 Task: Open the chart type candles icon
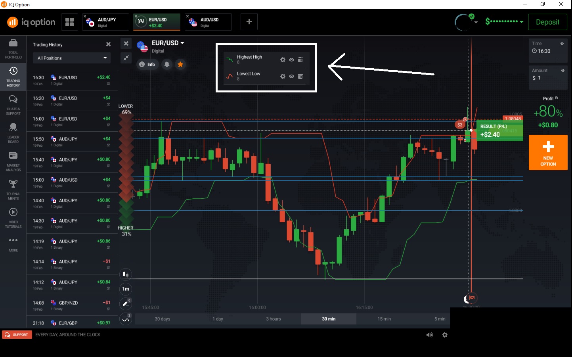(126, 274)
